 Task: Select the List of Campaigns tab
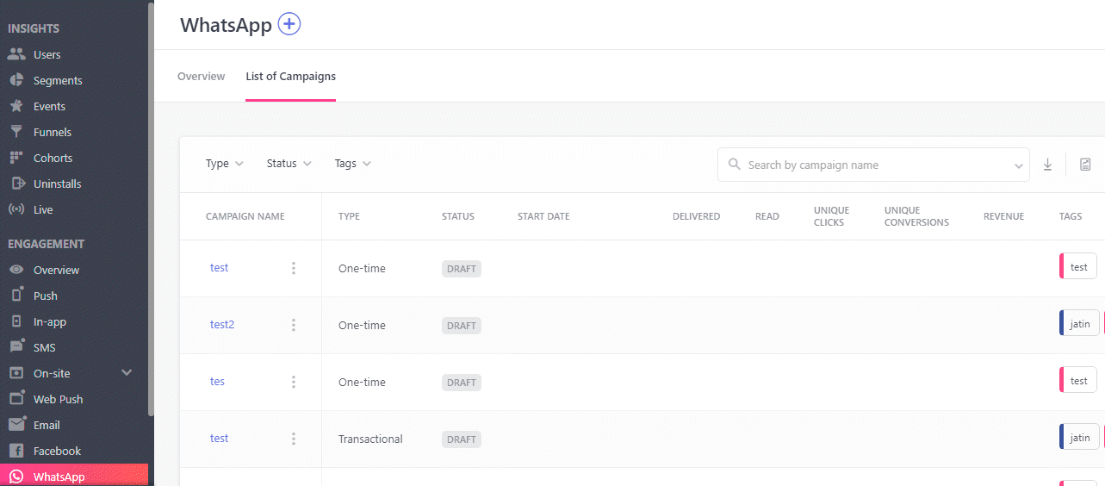[x=291, y=76]
